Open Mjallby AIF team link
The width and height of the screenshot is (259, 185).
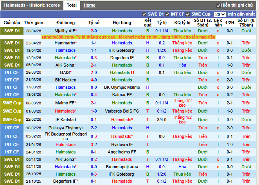pyautogui.click(x=66, y=31)
